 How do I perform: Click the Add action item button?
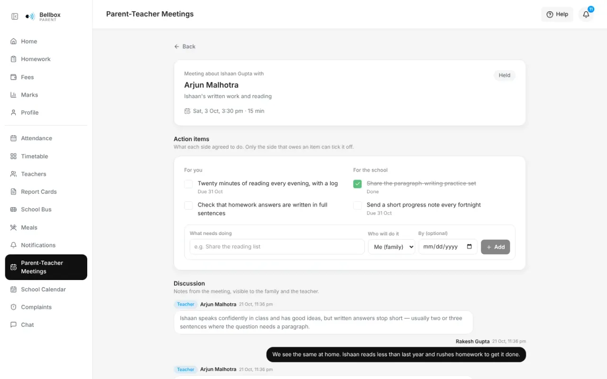(x=496, y=247)
